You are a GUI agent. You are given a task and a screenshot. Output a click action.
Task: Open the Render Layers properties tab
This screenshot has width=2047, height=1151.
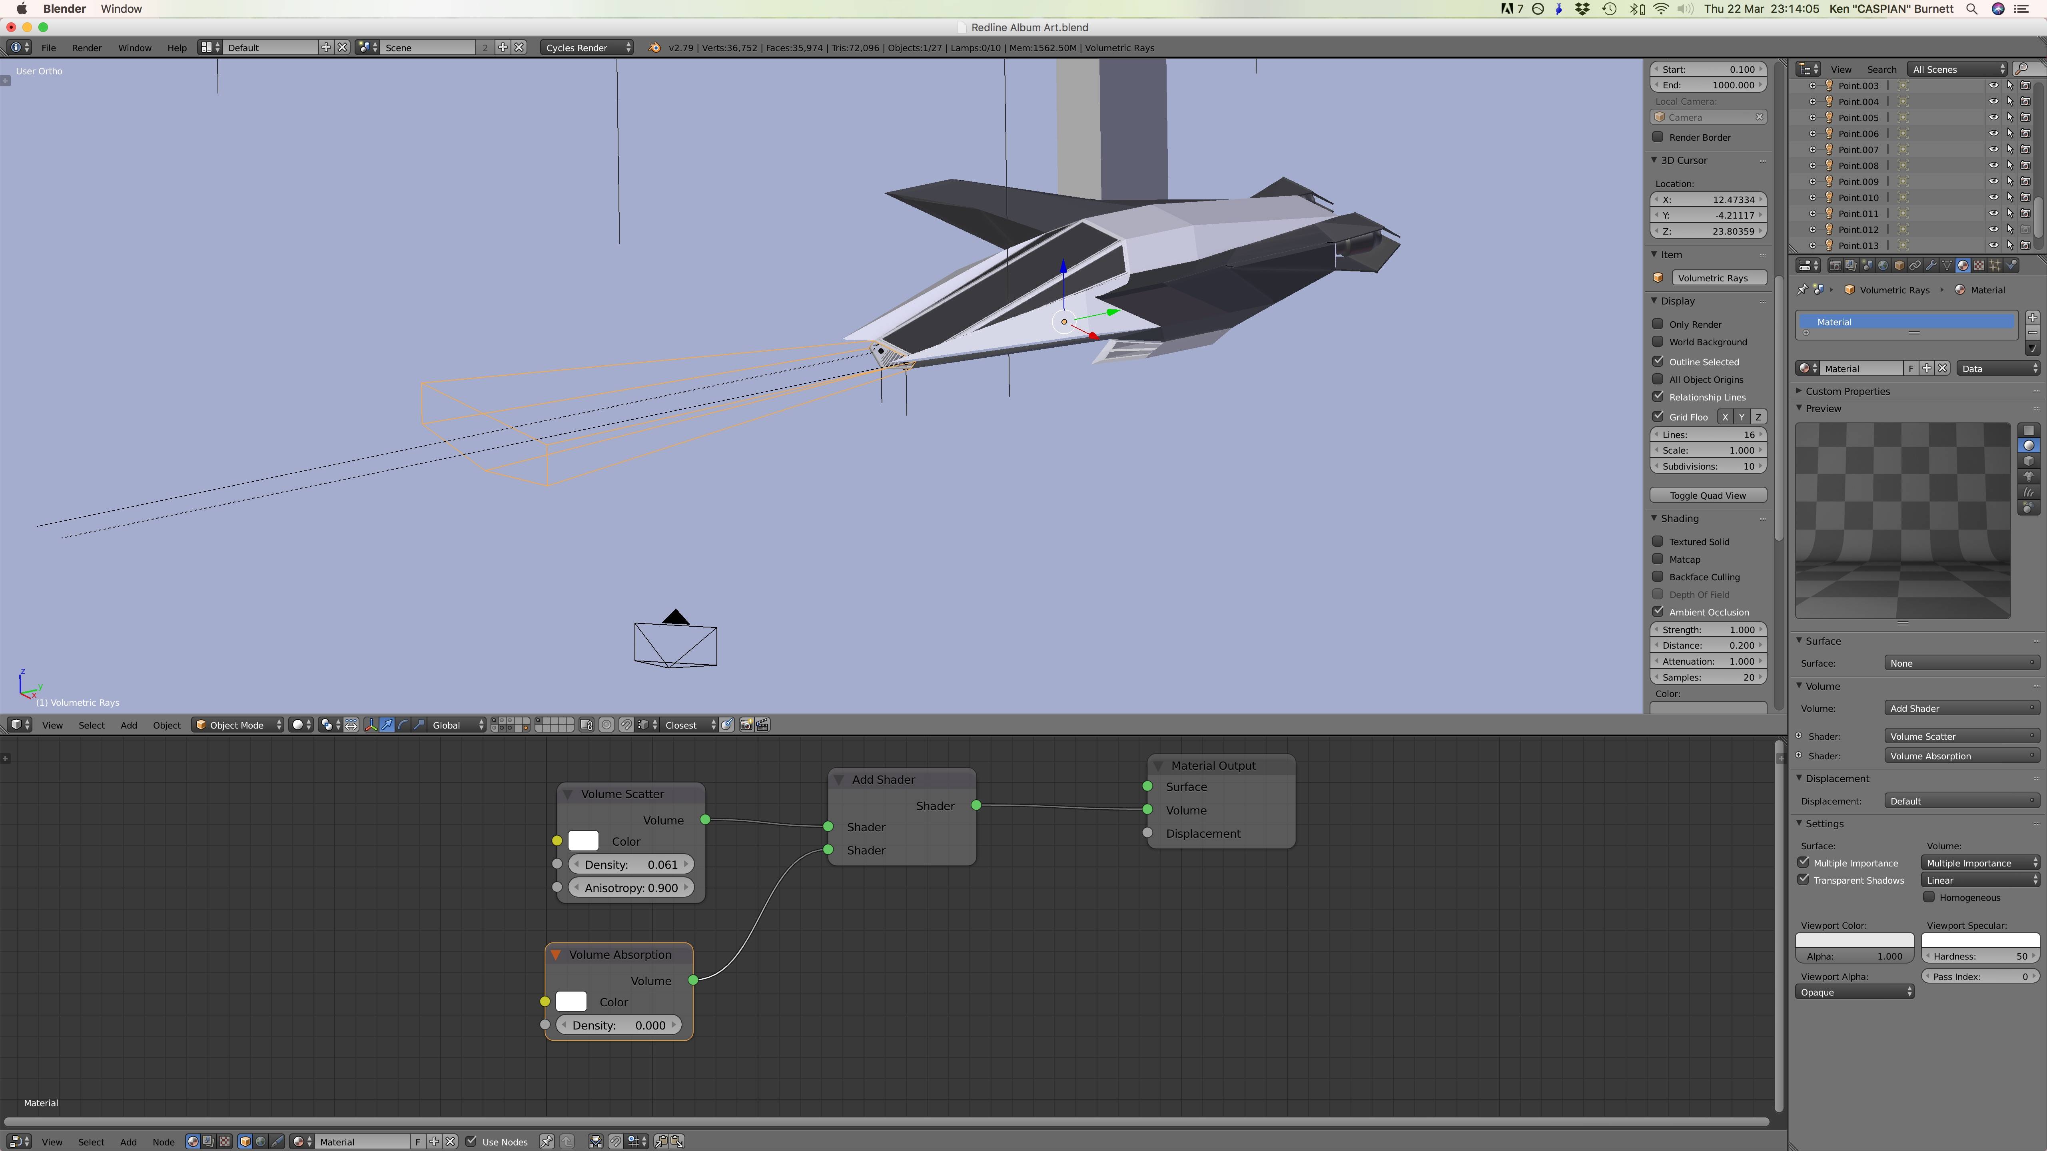(1851, 265)
